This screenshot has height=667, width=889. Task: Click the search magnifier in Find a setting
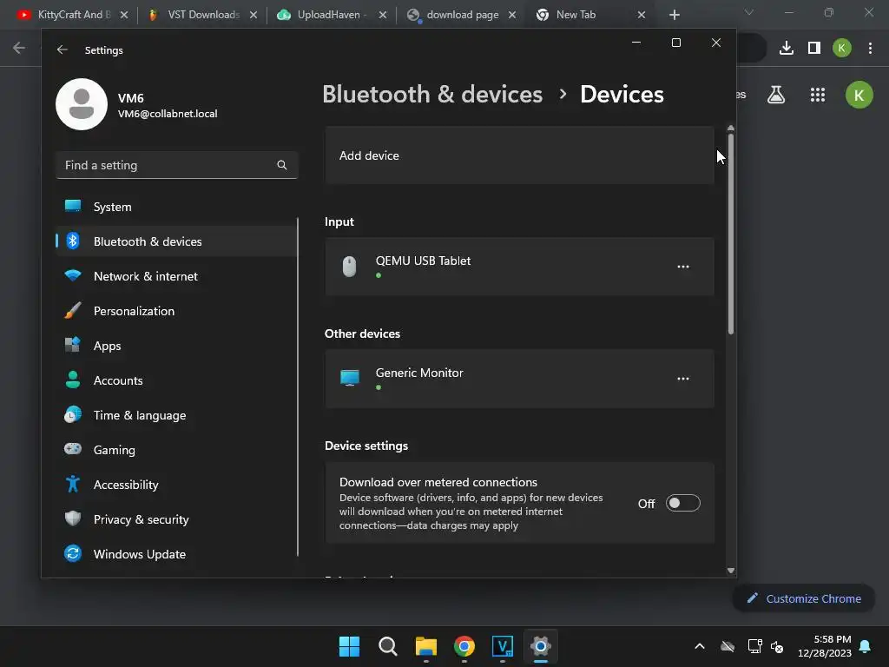click(x=282, y=165)
